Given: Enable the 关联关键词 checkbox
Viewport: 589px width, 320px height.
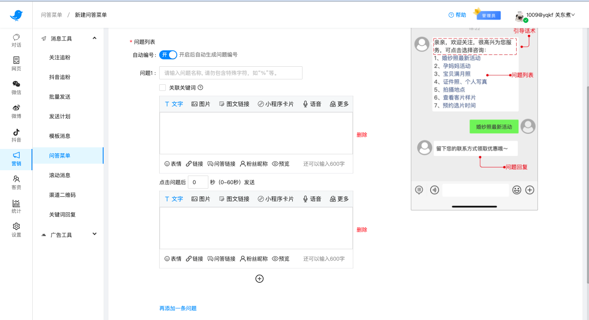Looking at the screenshot, I should [162, 87].
